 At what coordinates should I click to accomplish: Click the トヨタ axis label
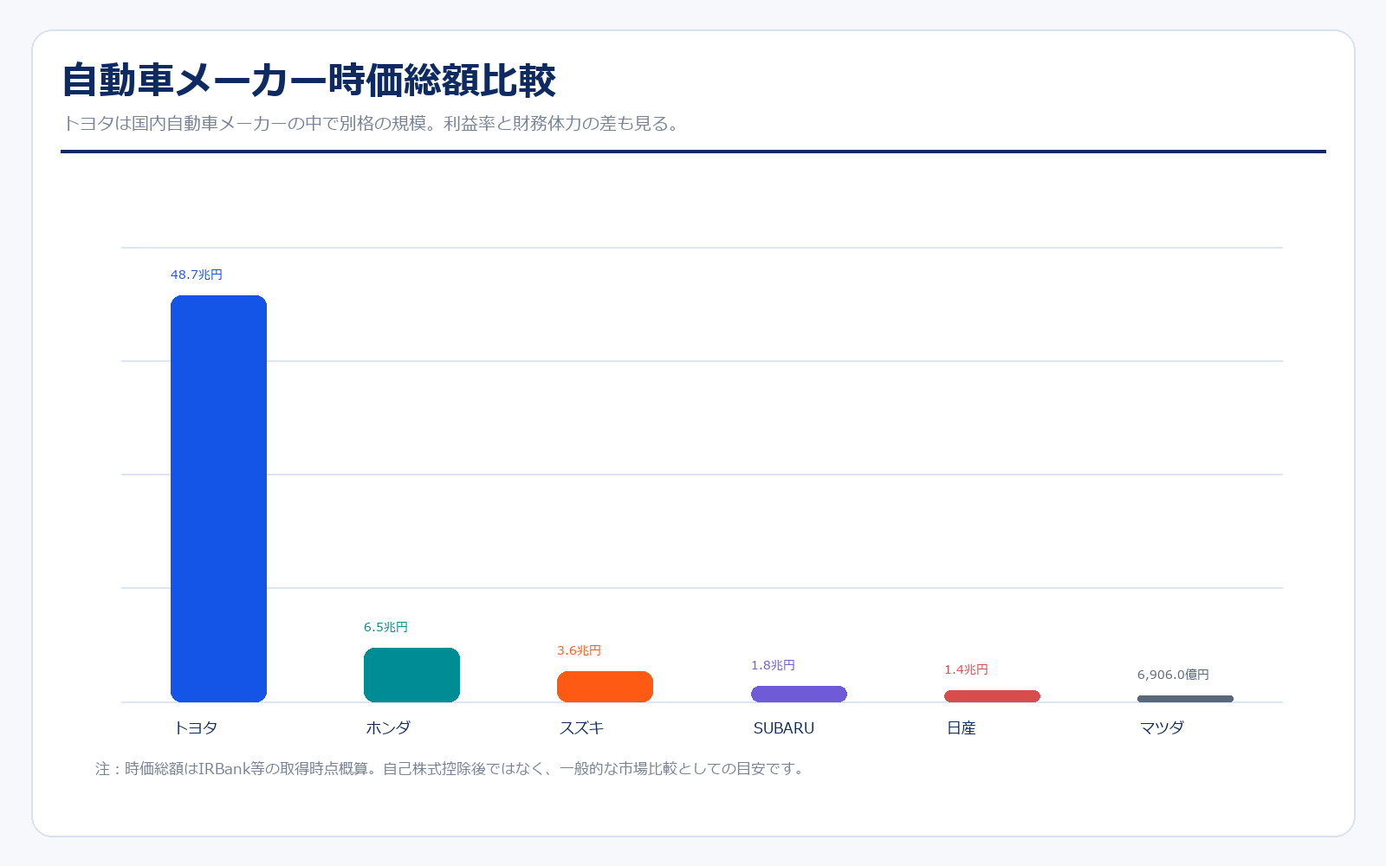click(x=196, y=728)
